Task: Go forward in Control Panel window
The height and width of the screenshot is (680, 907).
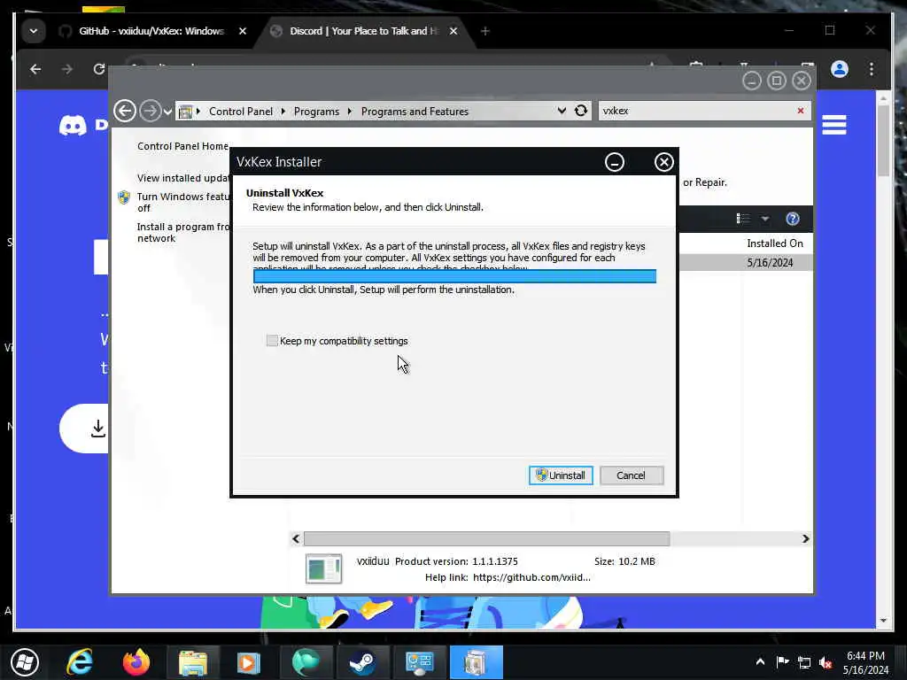Action: [x=151, y=111]
